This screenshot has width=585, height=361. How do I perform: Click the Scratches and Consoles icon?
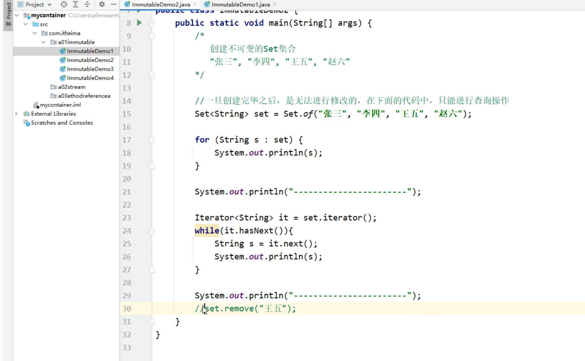[x=27, y=123]
